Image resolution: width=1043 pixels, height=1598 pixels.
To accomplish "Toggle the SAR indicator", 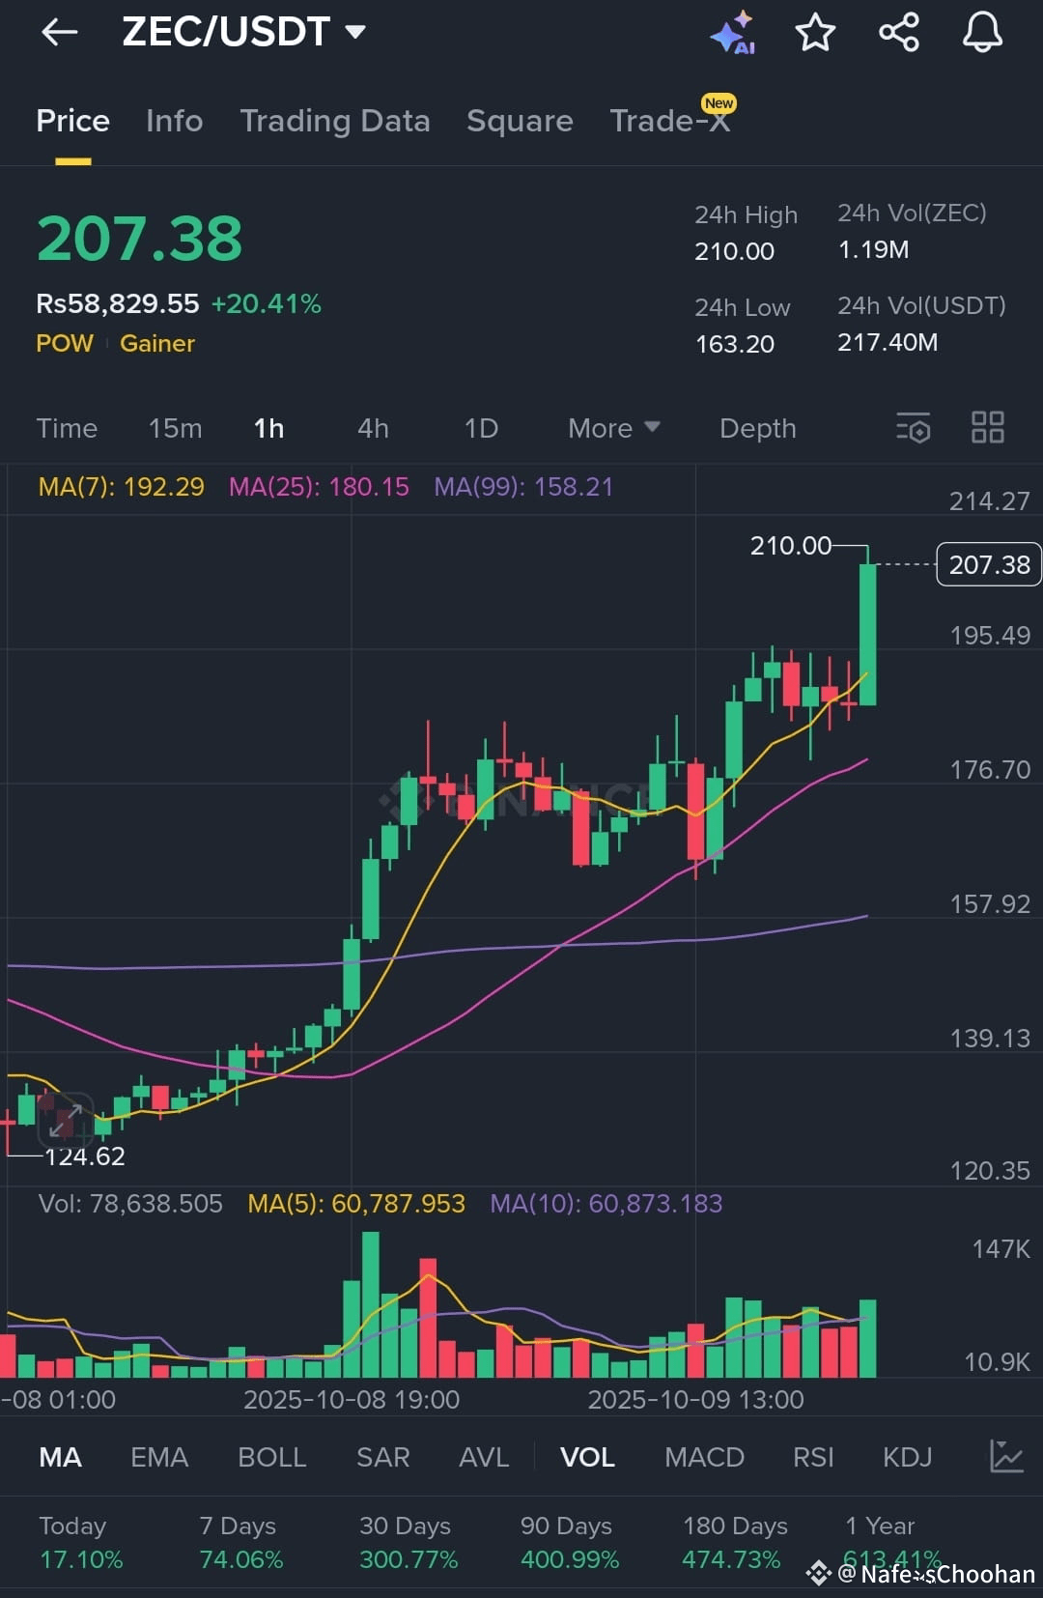I will click(x=383, y=1457).
